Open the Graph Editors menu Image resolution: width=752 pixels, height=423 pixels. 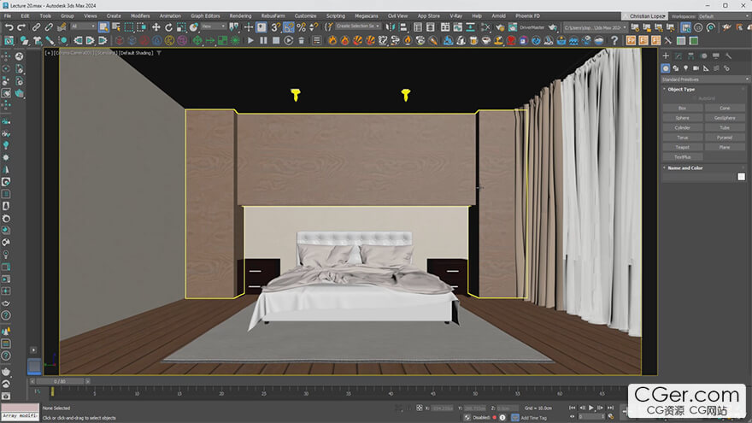point(205,16)
